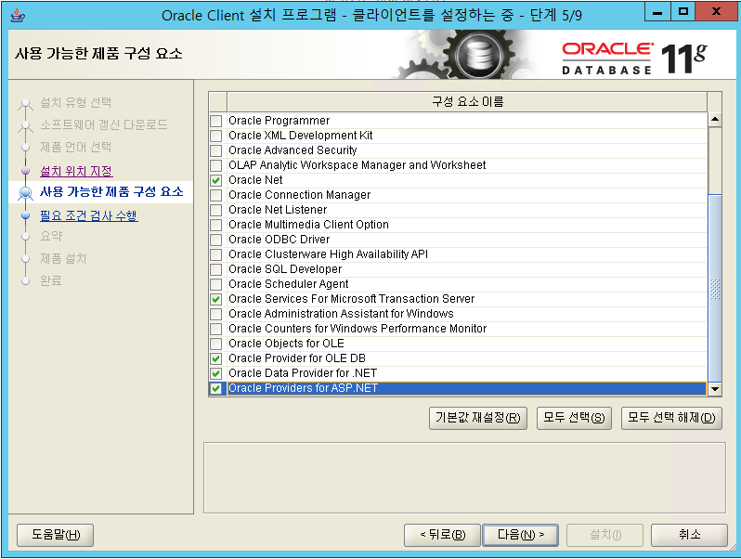
Task: Click the 구성 요소 이름 column header
Action: (467, 101)
